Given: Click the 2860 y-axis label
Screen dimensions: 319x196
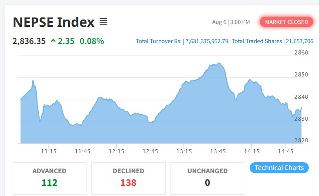Looking at the screenshot, I should click(301, 52).
